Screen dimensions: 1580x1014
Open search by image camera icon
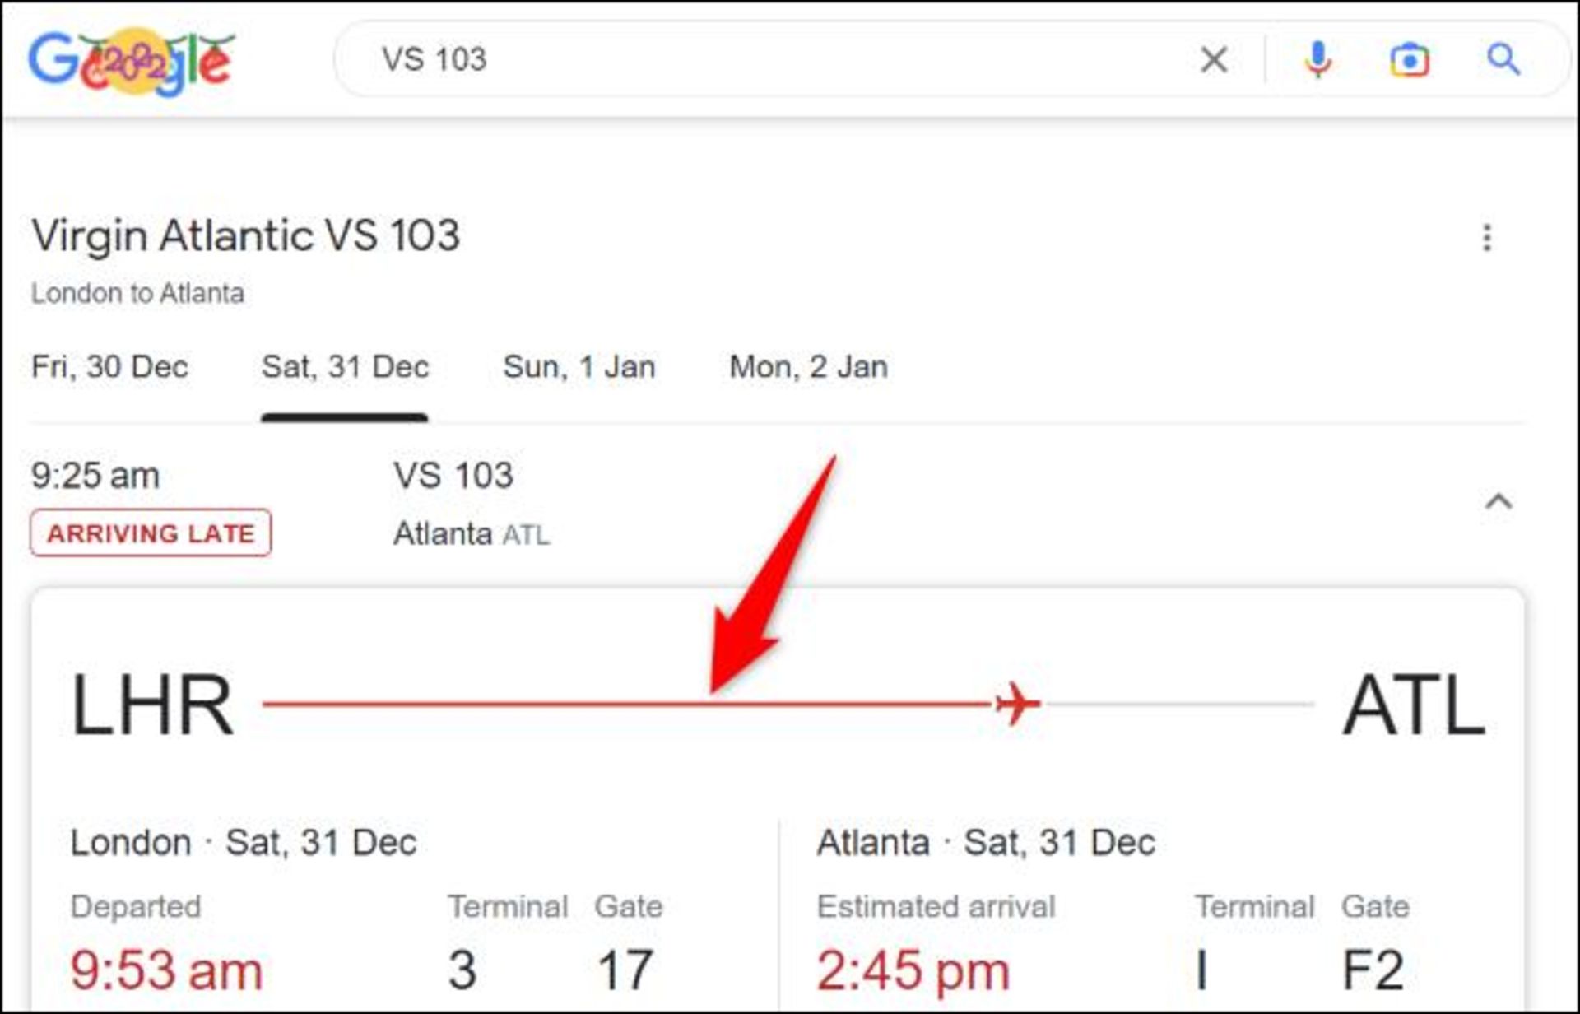[1409, 60]
